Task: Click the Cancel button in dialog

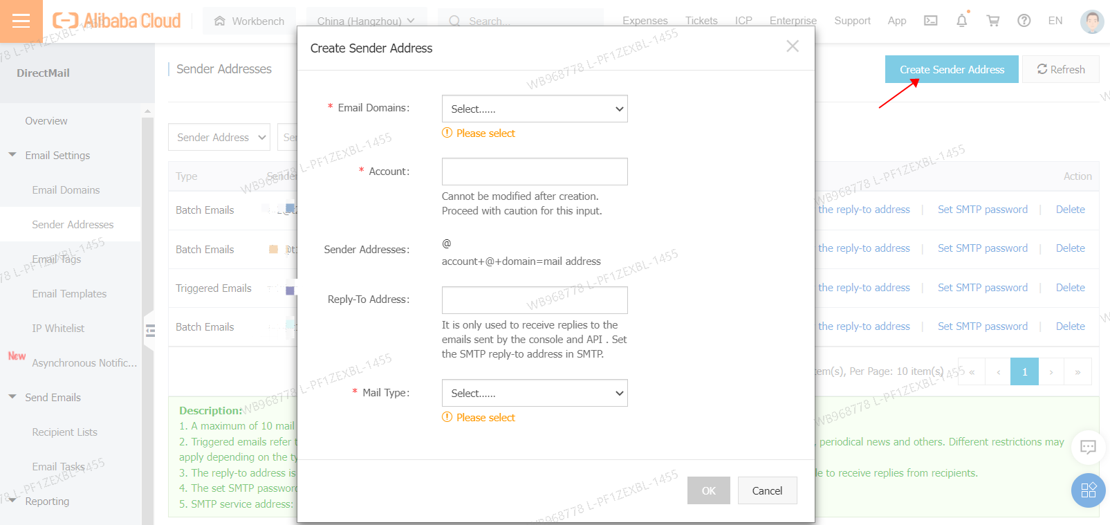Action: pos(767,490)
